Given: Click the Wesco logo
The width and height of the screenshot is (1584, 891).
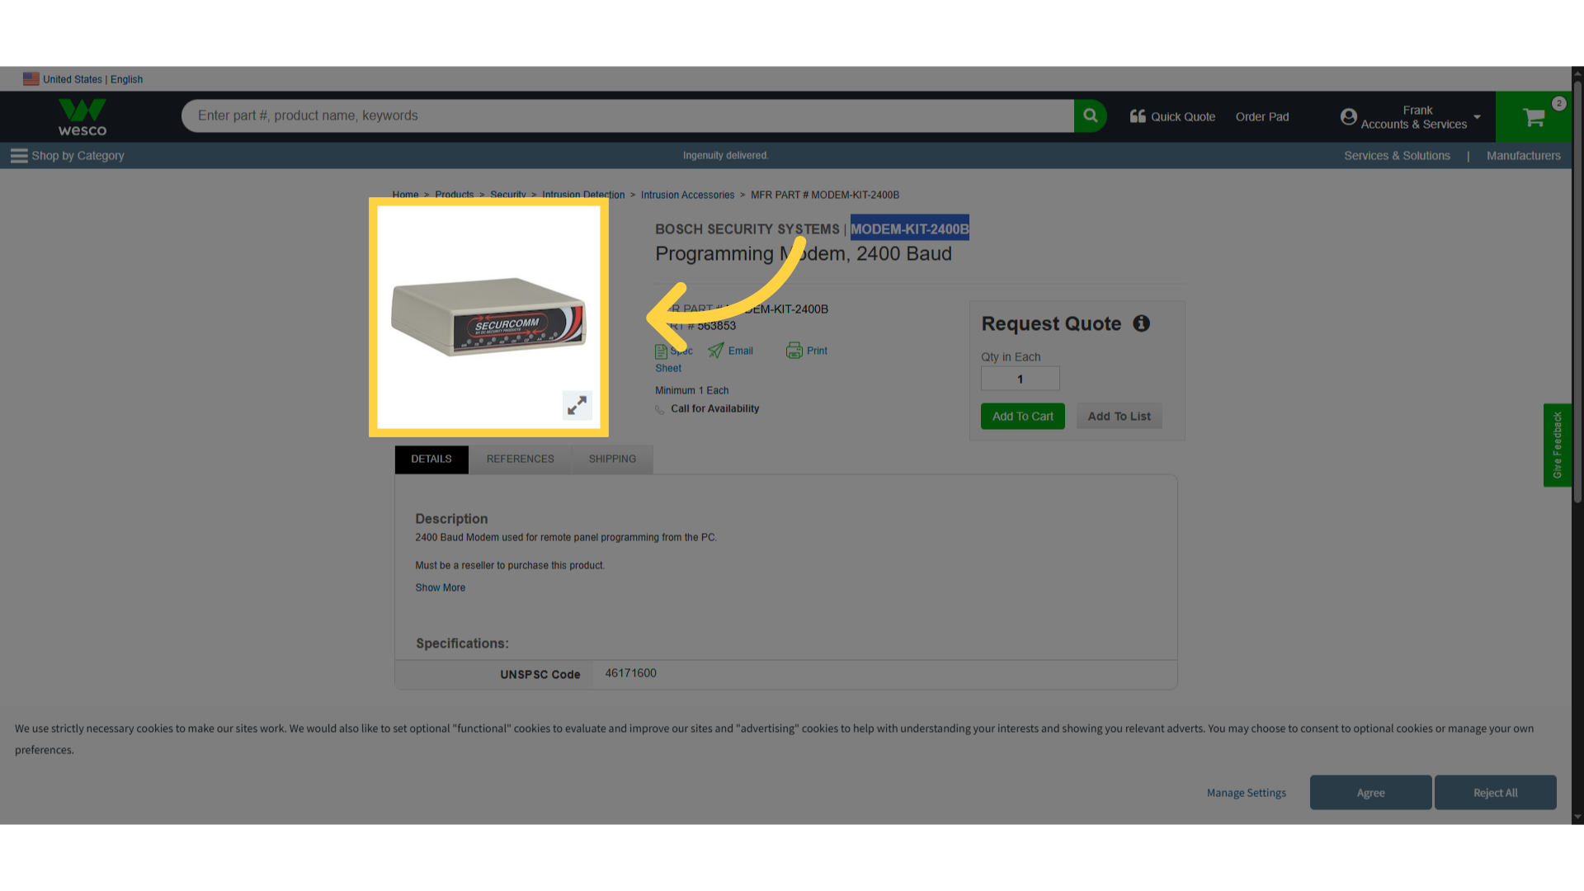Looking at the screenshot, I should pos(82,117).
